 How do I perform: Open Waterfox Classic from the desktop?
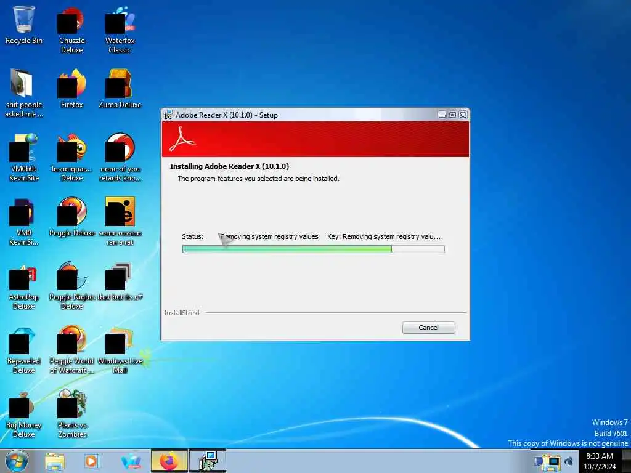(120, 30)
